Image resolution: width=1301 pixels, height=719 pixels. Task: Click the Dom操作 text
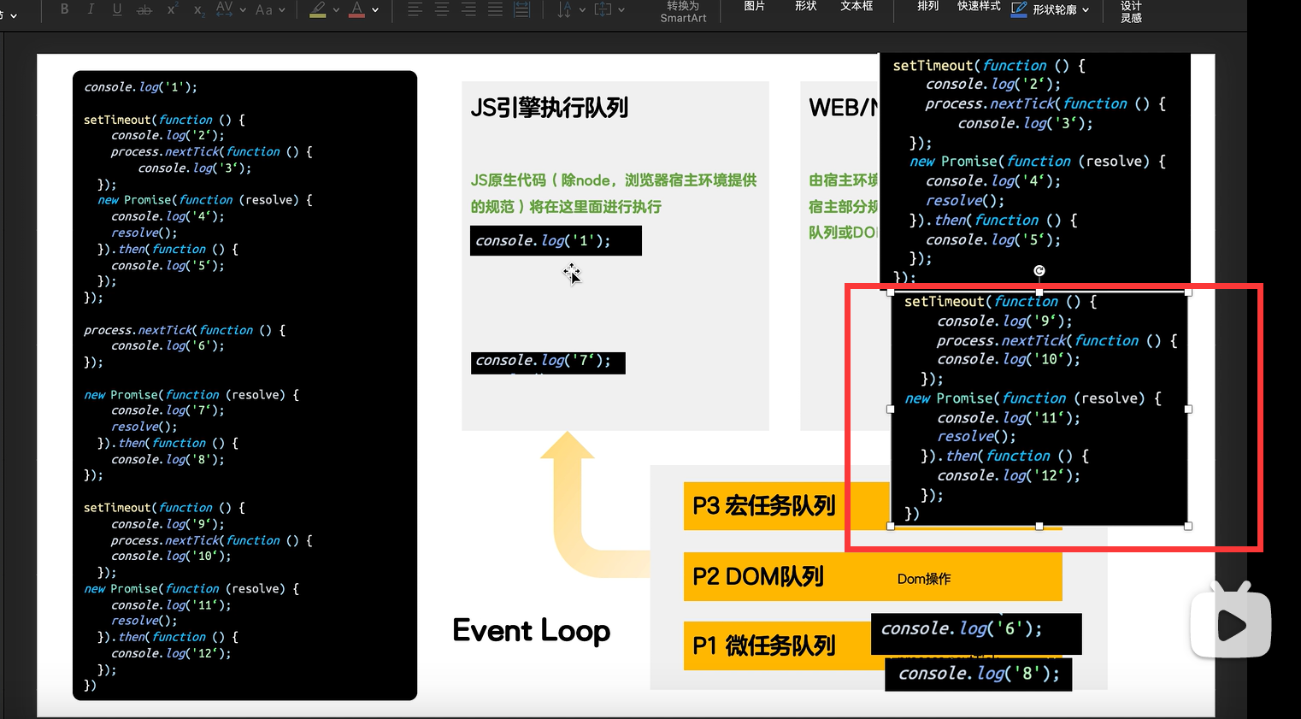click(x=924, y=579)
